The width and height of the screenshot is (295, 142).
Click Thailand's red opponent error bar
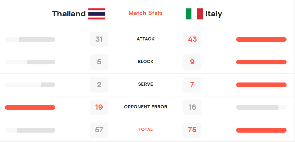(30, 107)
